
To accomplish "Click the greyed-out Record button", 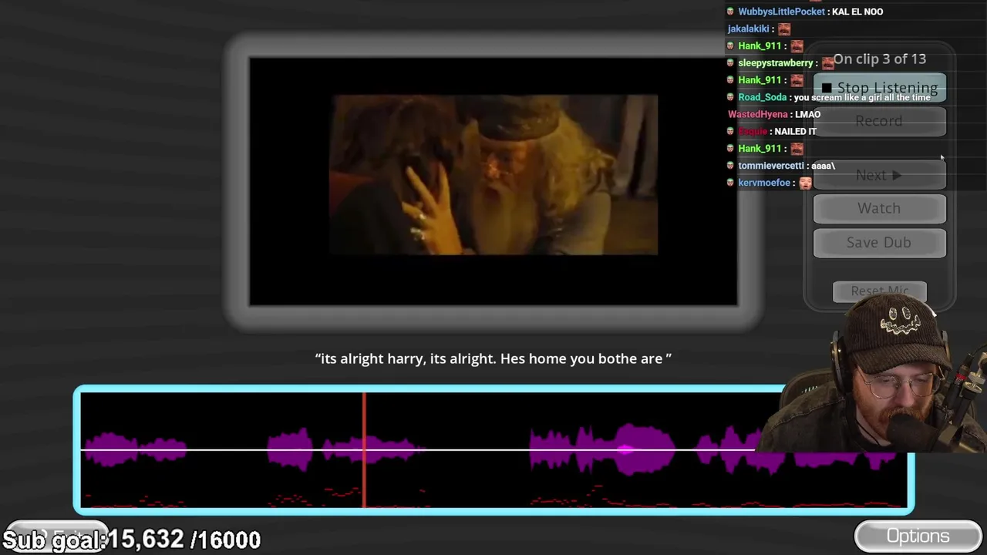I will [879, 121].
